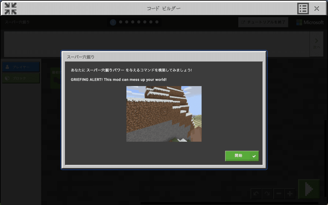Open the プレイヤー toolbox tab
Image resolution: width=328 pixels, height=205 pixels.
(x=21, y=67)
